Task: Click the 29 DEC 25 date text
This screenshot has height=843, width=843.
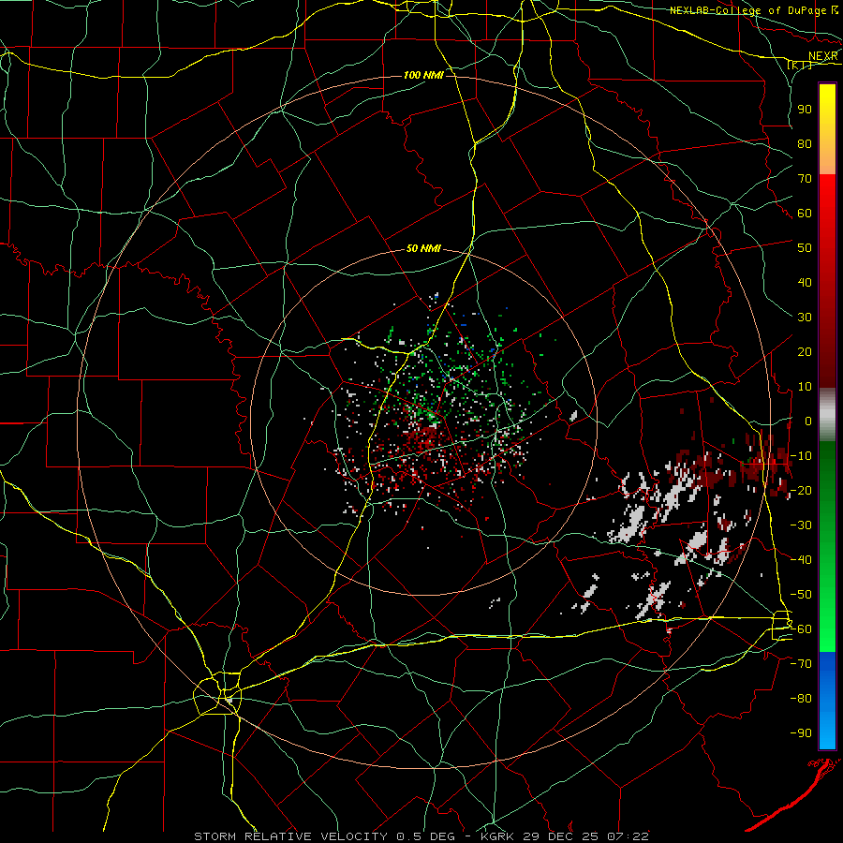Action: (561, 836)
